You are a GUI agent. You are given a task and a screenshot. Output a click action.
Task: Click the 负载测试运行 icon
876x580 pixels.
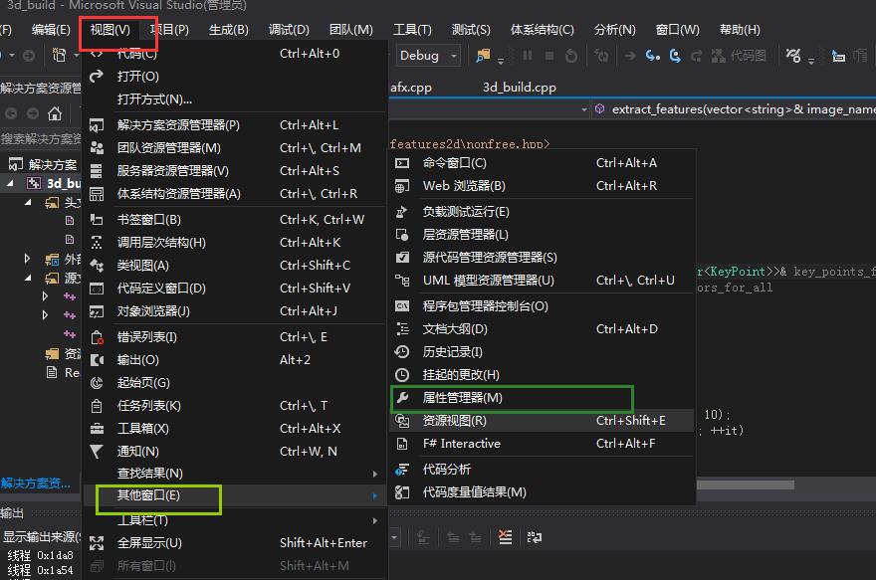(x=402, y=212)
